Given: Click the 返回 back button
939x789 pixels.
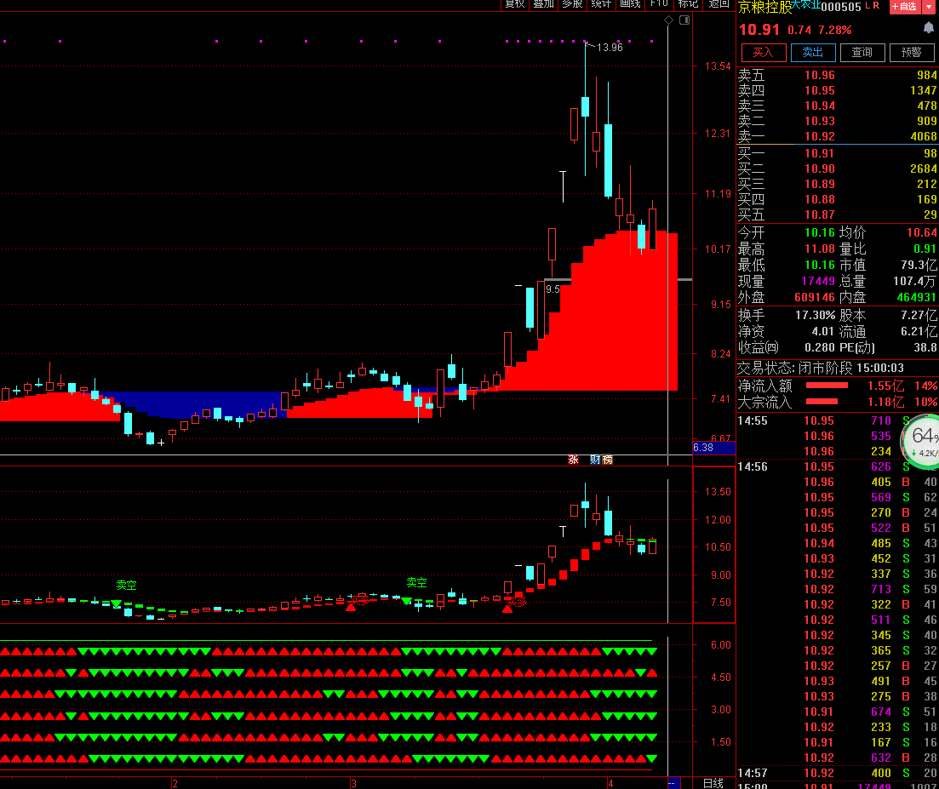Looking at the screenshot, I should 719,4.
